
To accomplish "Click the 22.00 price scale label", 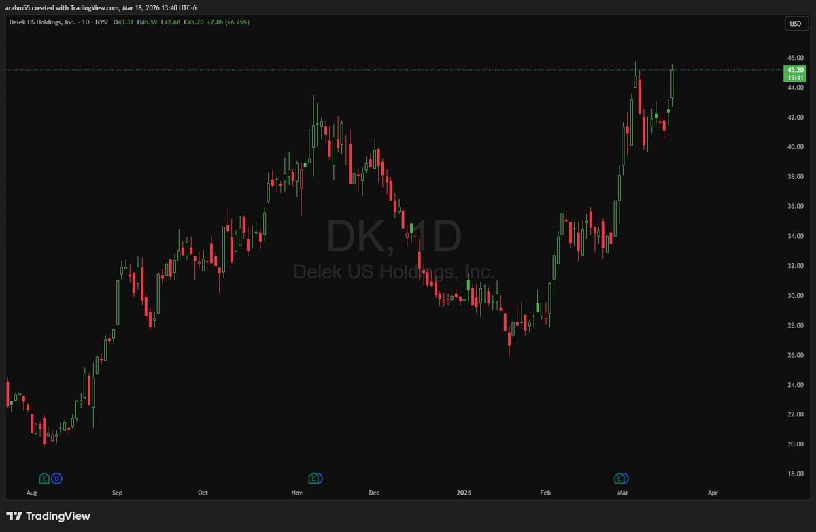I will [796, 414].
